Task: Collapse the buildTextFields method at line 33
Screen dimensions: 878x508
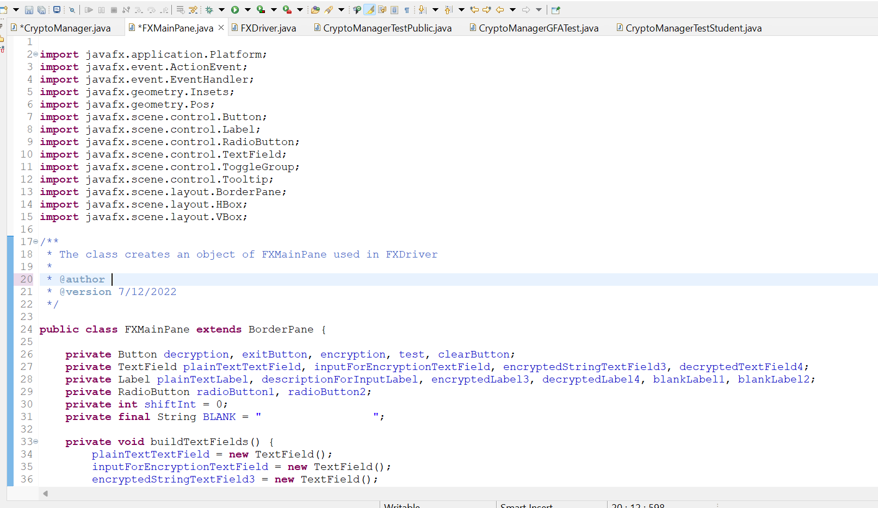Action: (35, 442)
